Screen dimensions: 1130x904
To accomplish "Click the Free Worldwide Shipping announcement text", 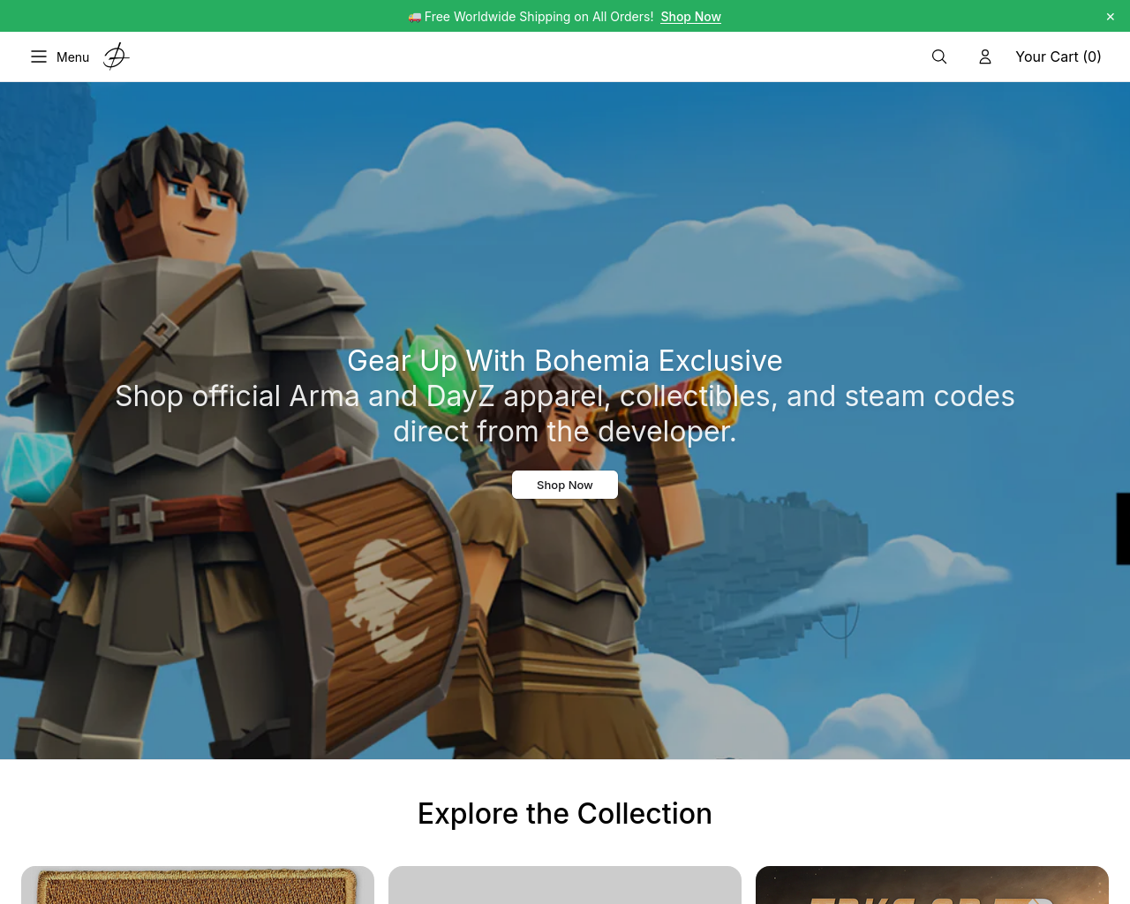I will (x=539, y=17).
